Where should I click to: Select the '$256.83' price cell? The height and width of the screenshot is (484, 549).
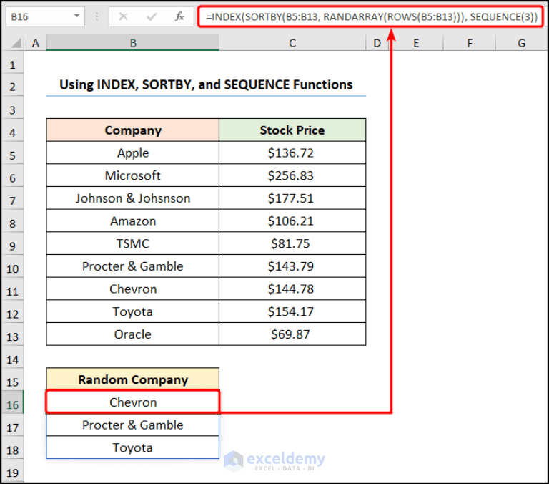pyautogui.click(x=292, y=175)
